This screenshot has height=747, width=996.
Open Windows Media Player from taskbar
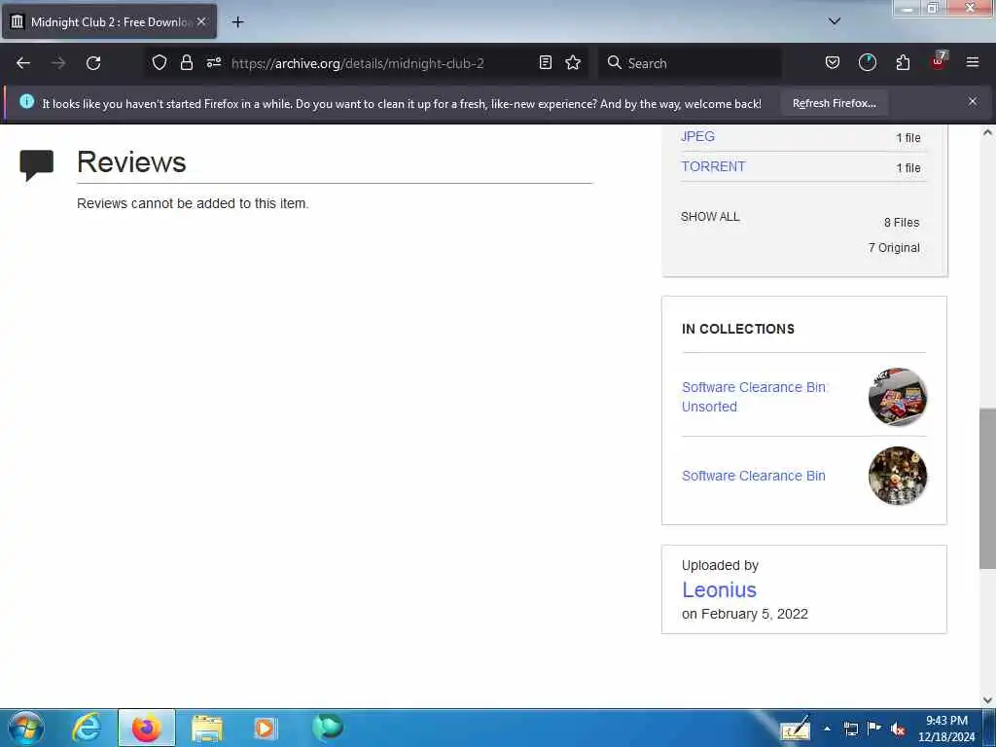pos(265,728)
